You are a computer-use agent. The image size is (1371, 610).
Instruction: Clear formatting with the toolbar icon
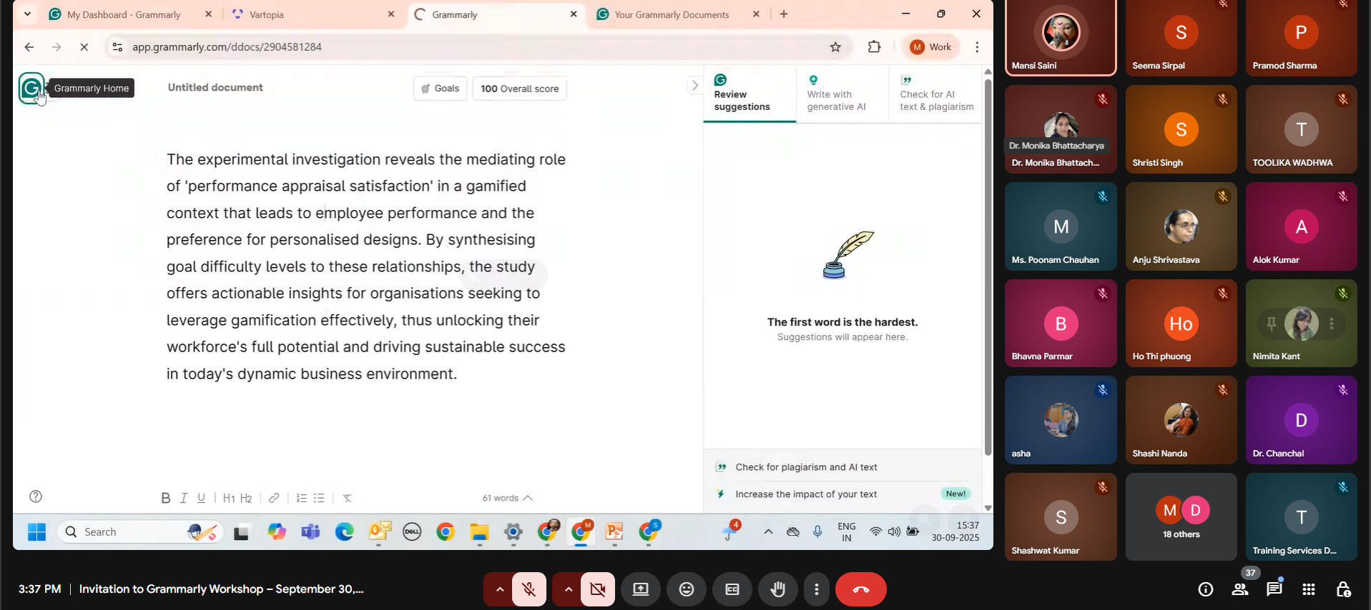(348, 498)
